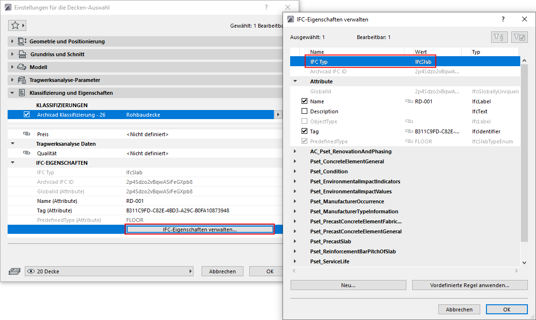Select the IFC Typ row

point(405,61)
